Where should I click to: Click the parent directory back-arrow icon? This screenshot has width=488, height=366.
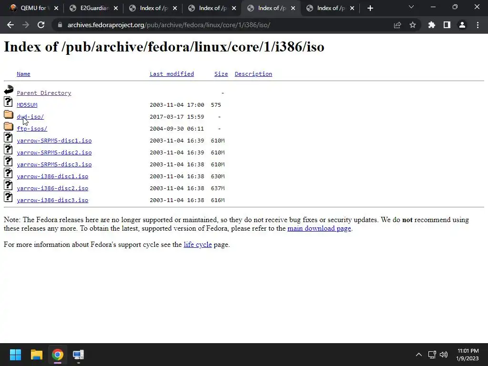tap(9, 90)
